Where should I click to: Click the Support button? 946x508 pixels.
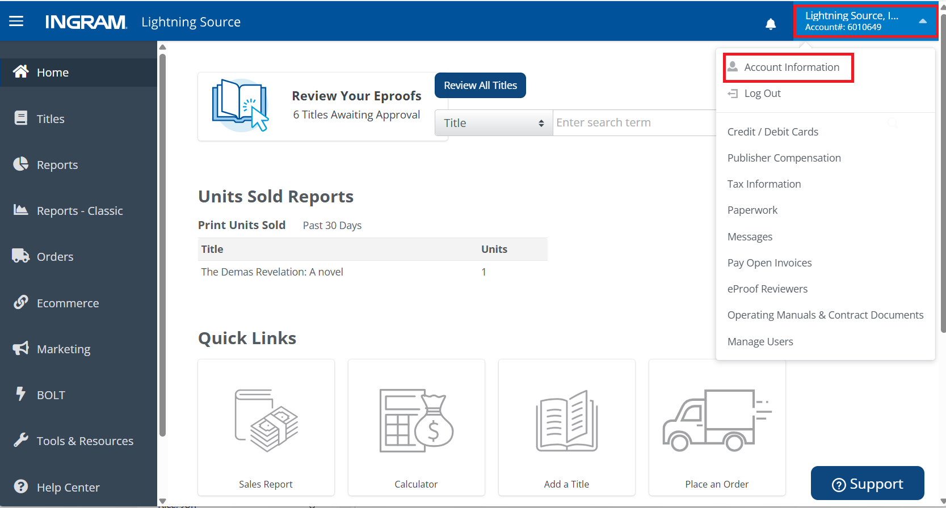pos(868,484)
